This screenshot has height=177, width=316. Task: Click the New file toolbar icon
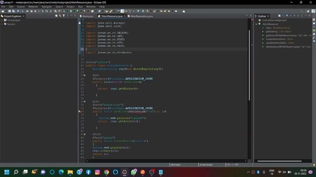coord(3,11)
